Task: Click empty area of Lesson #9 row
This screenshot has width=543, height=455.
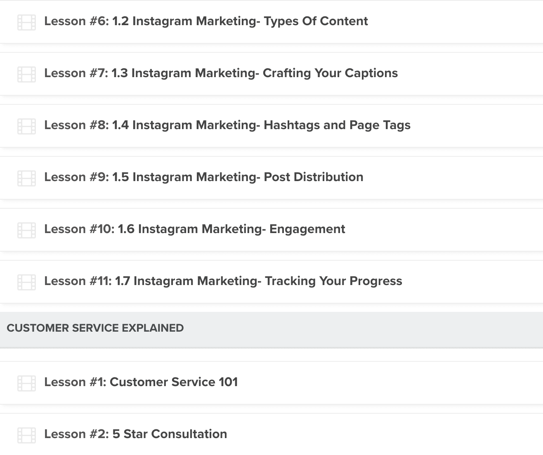Action: click(x=454, y=178)
